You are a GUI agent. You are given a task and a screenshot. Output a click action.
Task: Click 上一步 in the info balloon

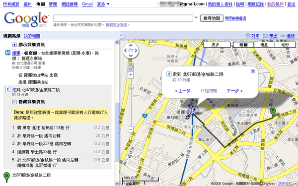point(183,91)
